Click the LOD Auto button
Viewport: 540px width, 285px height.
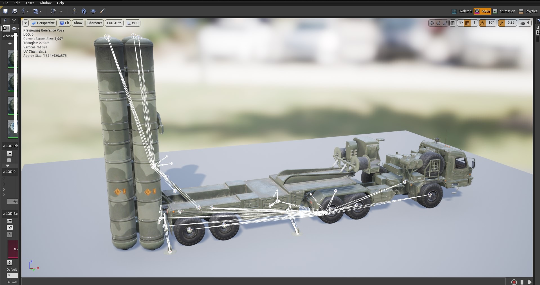point(114,23)
